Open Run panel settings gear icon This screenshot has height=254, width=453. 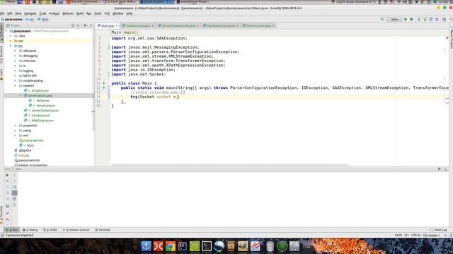[439, 169]
